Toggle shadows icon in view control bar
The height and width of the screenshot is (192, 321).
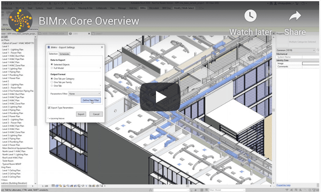tap(64, 186)
